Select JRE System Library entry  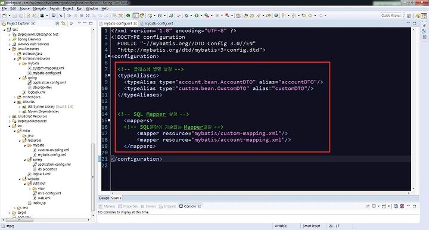tap(50, 107)
